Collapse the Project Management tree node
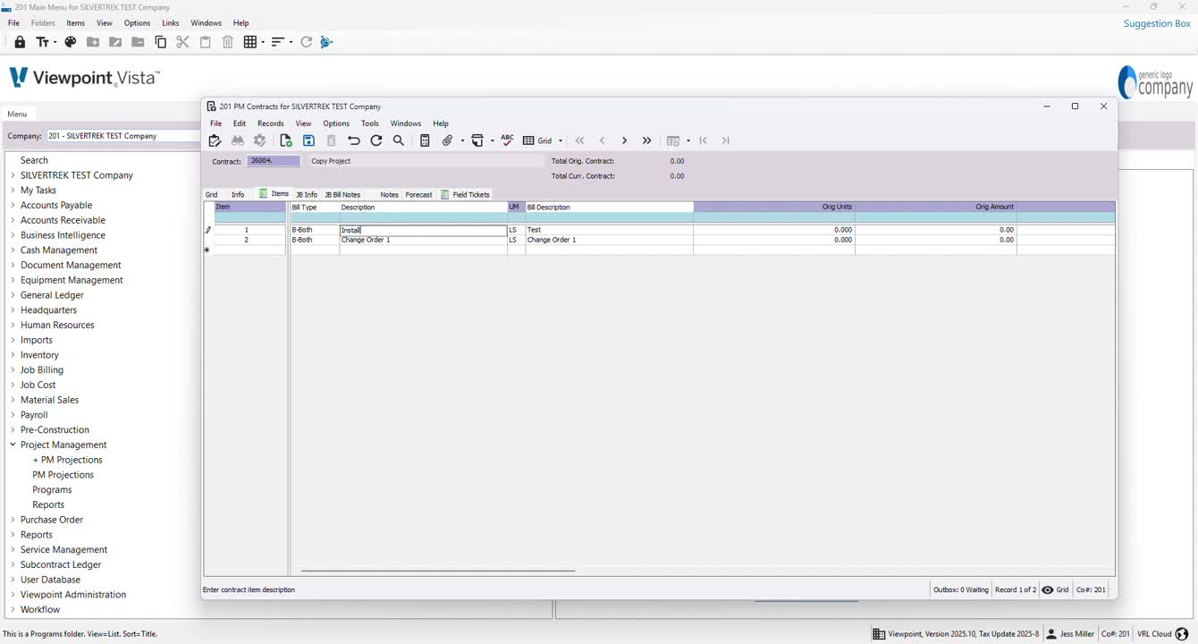 (13, 445)
